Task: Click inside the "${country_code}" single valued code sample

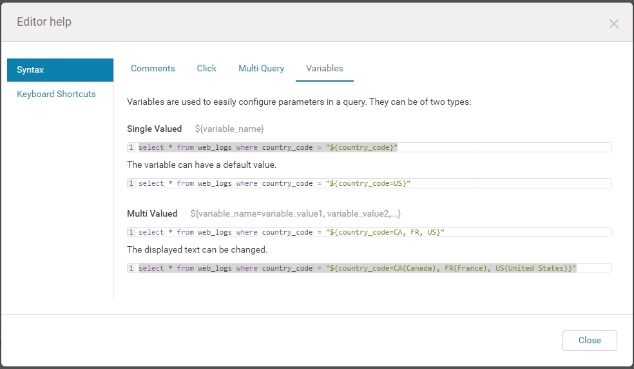Action: [369, 147]
